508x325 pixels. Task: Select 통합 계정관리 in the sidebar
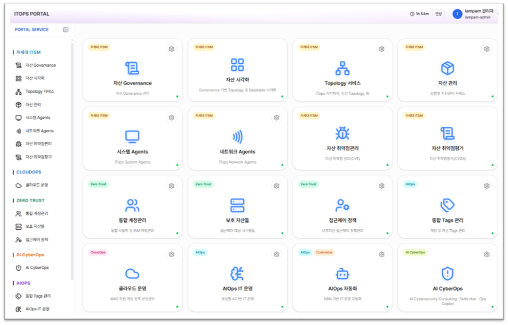click(x=32, y=214)
